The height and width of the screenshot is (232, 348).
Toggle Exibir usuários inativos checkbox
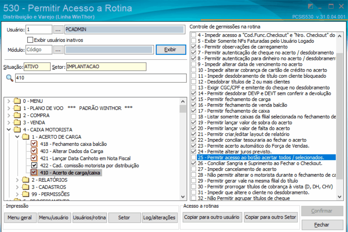pos(30,40)
